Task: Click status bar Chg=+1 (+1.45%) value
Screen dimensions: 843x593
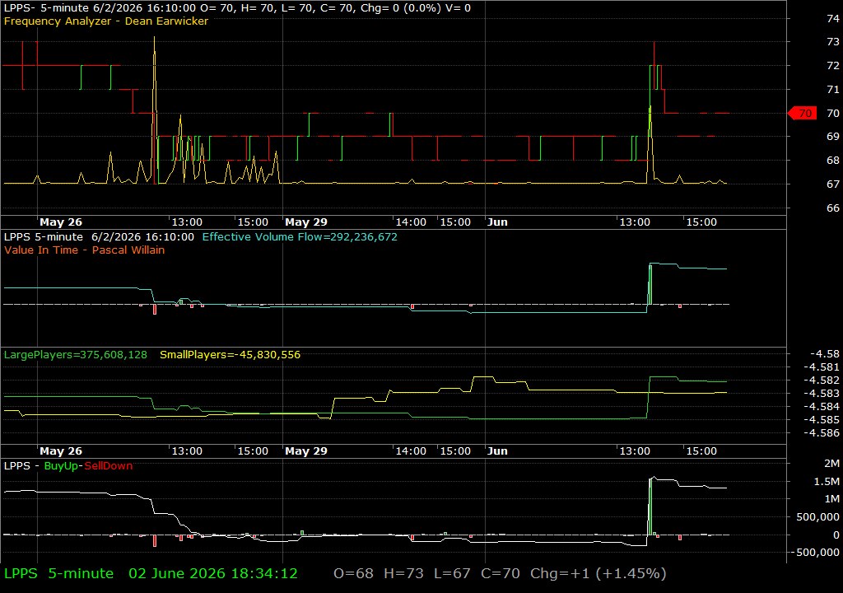Action: point(598,573)
